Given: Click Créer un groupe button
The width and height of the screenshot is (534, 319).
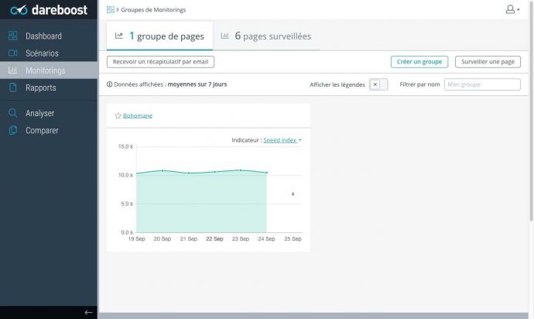Looking at the screenshot, I should pyautogui.click(x=419, y=62).
